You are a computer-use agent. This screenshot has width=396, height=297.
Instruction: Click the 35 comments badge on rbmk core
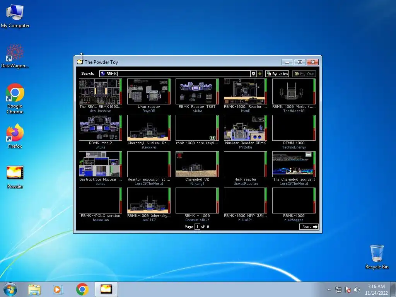212,138
